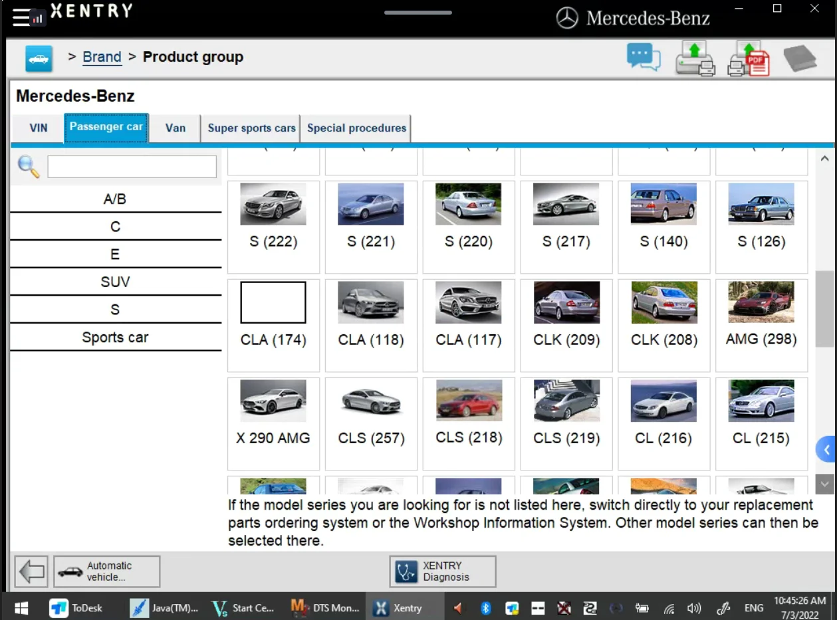Click the "CLS (257)" model label text
837x620 pixels.
click(x=371, y=439)
